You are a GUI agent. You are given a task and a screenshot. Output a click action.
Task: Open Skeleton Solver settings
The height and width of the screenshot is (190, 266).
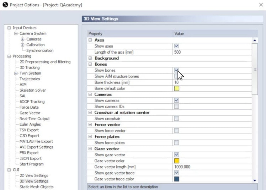(x=33, y=90)
